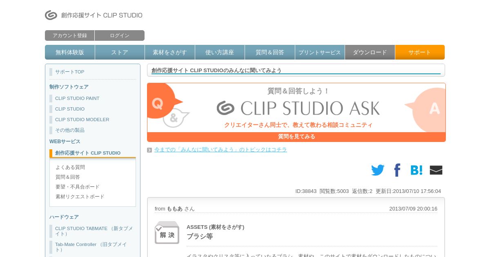Image resolution: width=490 pixels, height=257 pixels.
Task: Click the CLIP STUDIO spiral logo icon
Action: coord(51,15)
